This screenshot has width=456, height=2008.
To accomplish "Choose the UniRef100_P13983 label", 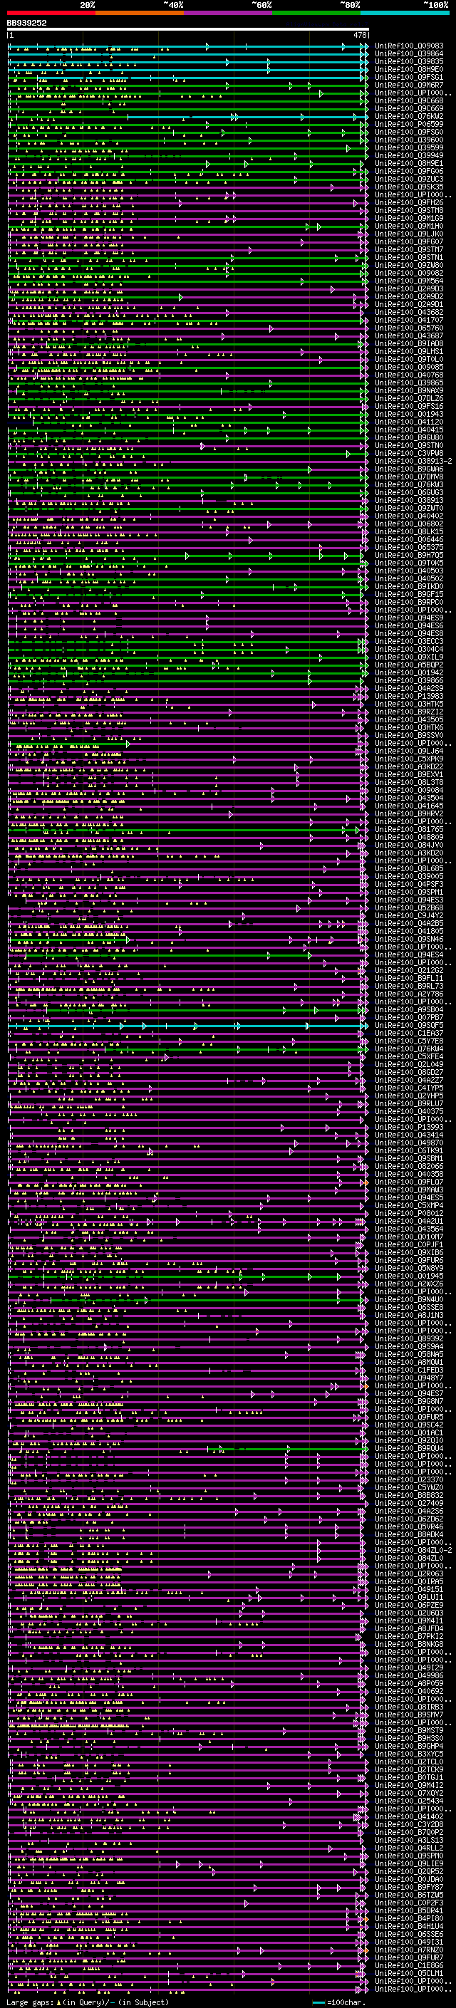I will [409, 696].
